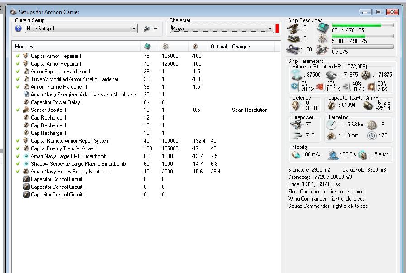The height and width of the screenshot is (273, 406).
Task: Click the powergrid column header icon
Action: click(165, 47)
